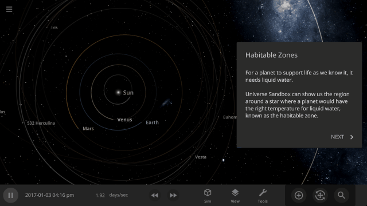Click the Habitable Zones title
The width and height of the screenshot is (367, 206).
[271, 55]
